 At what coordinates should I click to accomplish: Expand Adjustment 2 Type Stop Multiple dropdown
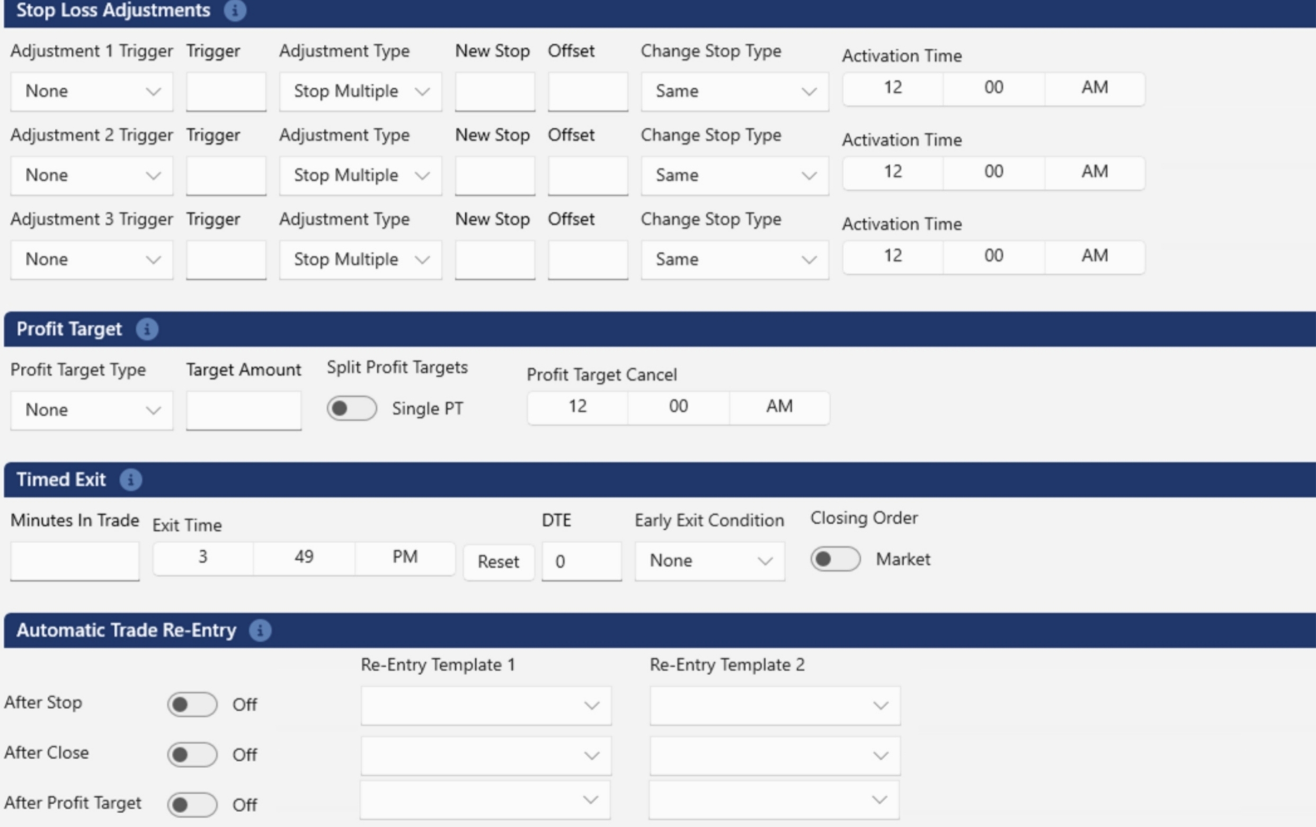pyautogui.click(x=360, y=175)
